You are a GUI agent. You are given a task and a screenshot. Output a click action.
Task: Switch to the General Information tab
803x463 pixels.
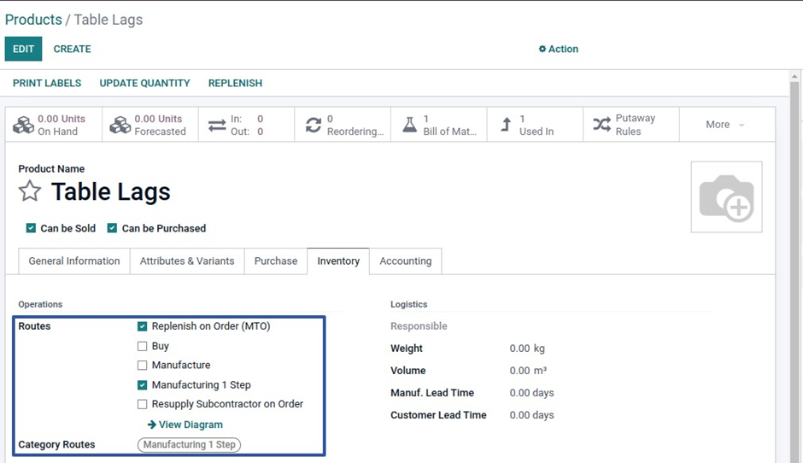click(x=74, y=261)
